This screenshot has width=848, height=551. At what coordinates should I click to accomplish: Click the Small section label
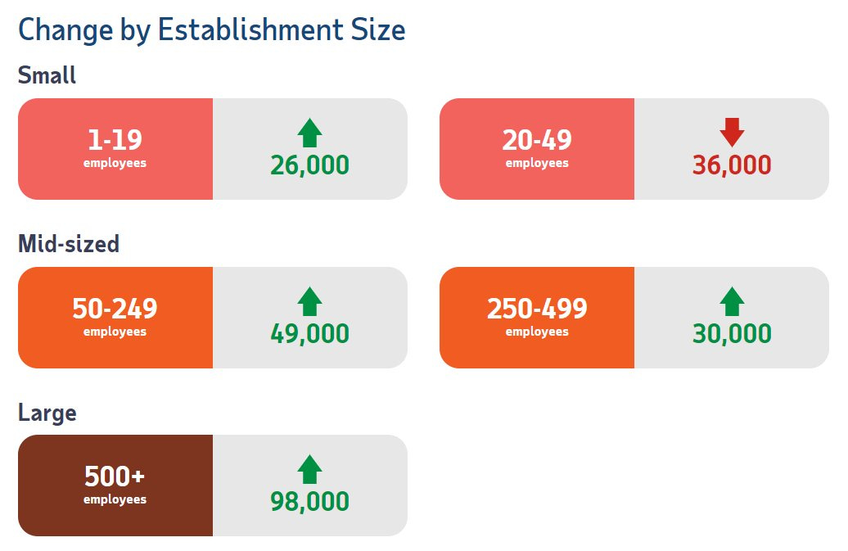tap(47, 75)
